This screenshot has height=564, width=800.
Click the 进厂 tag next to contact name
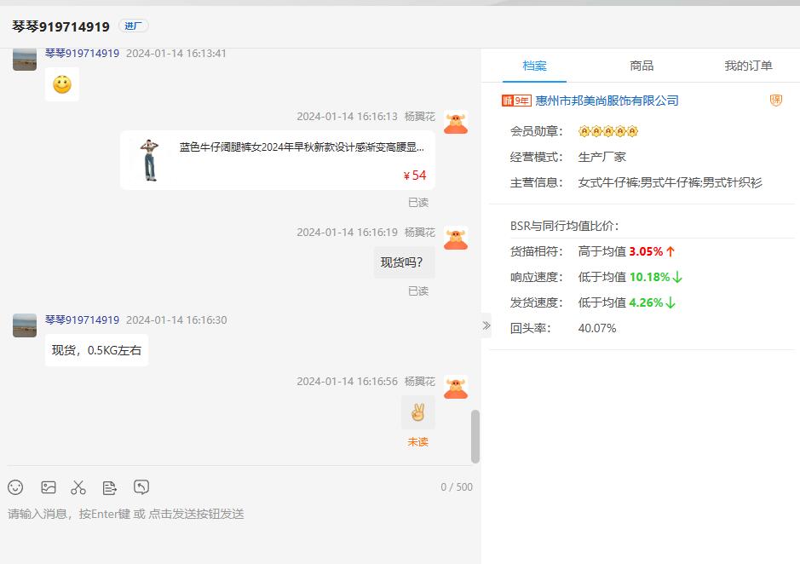tap(134, 26)
